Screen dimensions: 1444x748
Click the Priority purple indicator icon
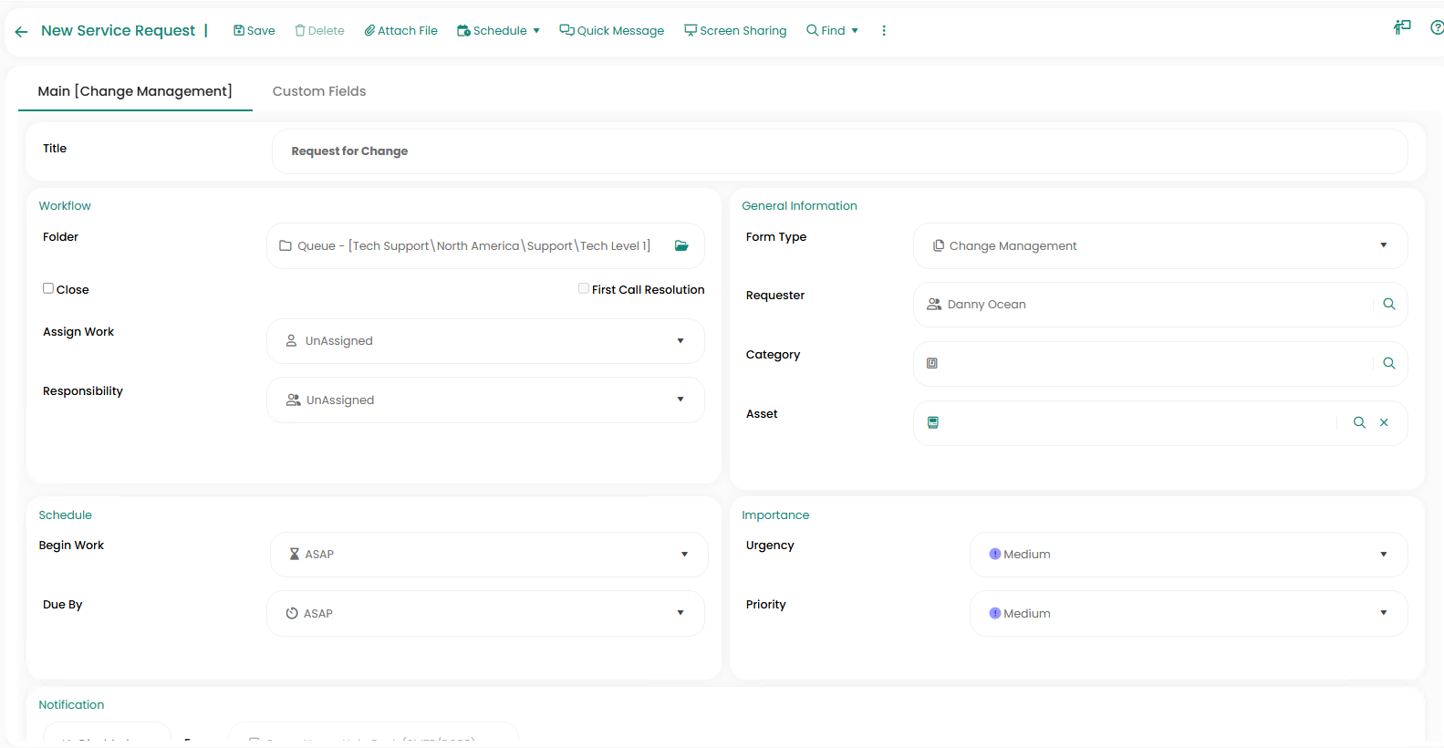coord(995,613)
